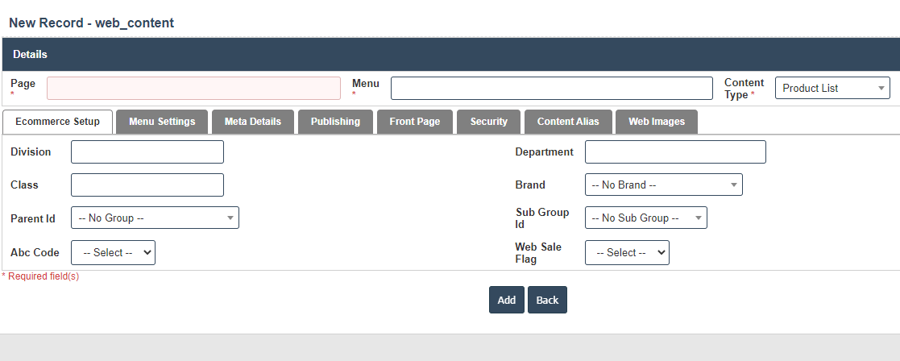Switch to the Security tab
The width and height of the screenshot is (900, 361).
489,122
